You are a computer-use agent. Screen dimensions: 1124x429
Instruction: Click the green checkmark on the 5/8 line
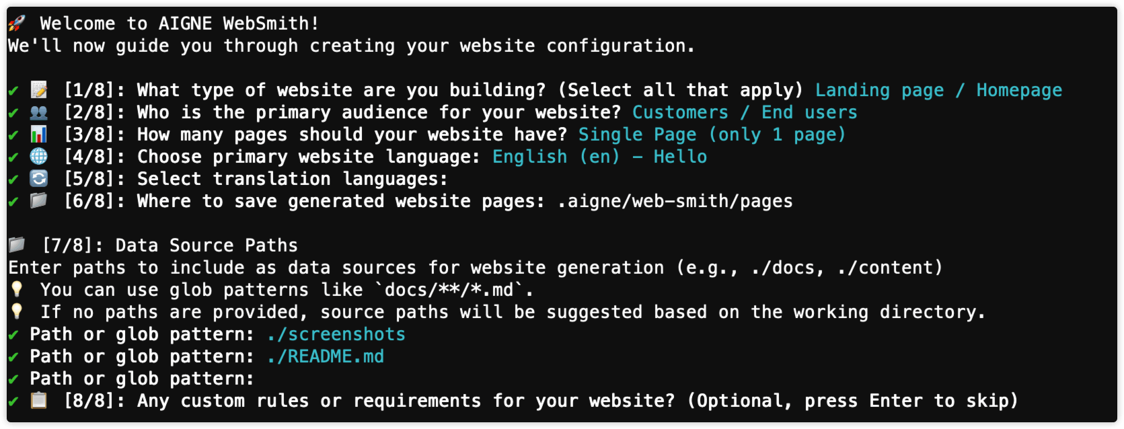[13, 180]
